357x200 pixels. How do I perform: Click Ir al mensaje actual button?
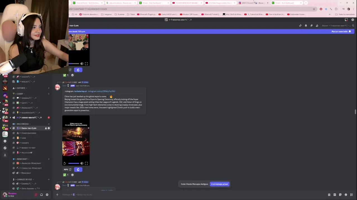[219, 184]
